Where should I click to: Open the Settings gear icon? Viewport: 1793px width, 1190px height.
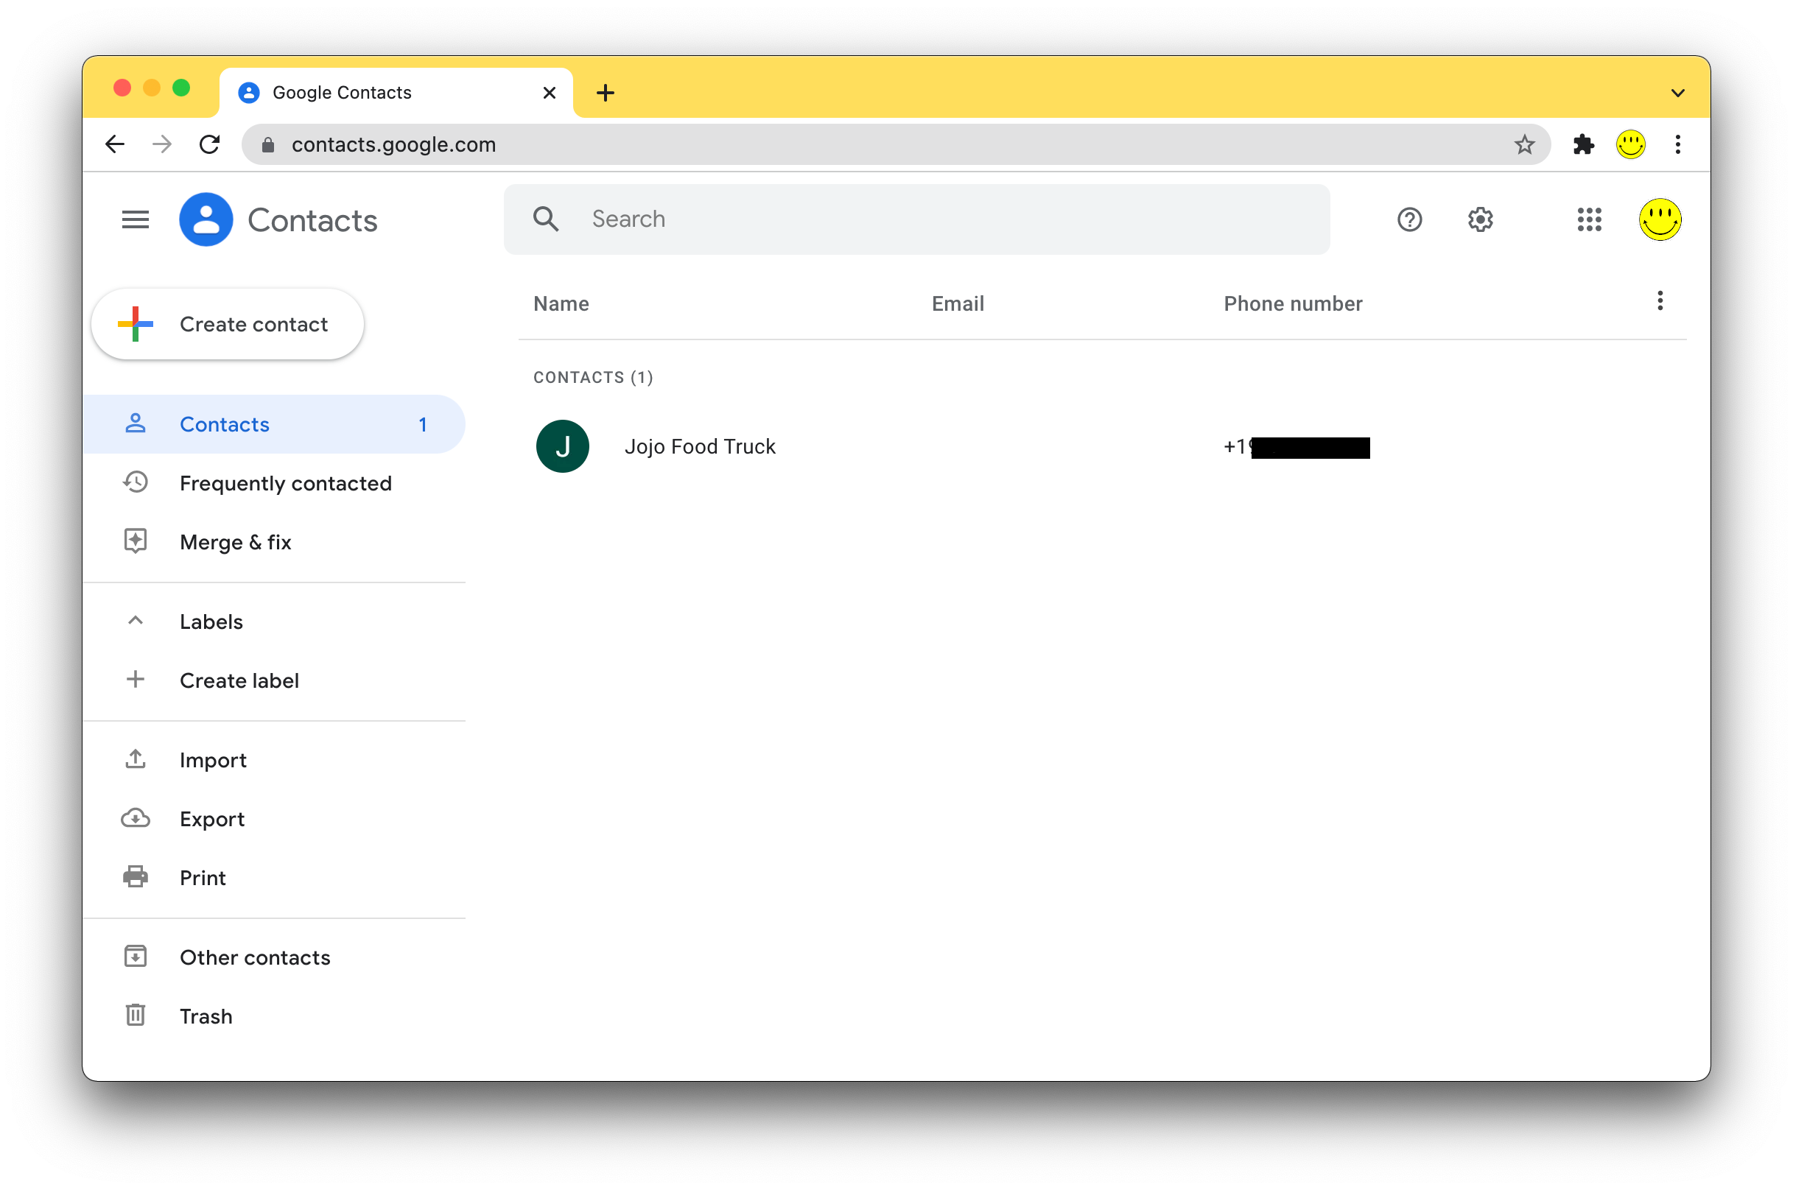[x=1480, y=220]
